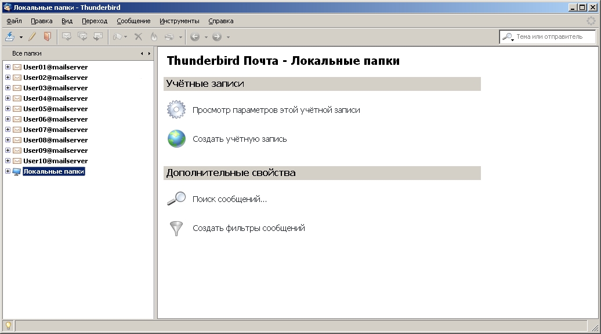The image size is (601, 334).
Task: Select the User01@mailserver account label
Action: point(56,67)
